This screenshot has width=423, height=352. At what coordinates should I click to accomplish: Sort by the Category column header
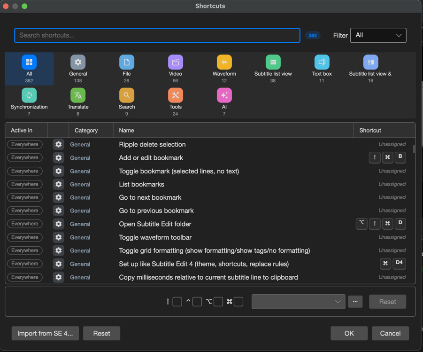pyautogui.click(x=91, y=130)
